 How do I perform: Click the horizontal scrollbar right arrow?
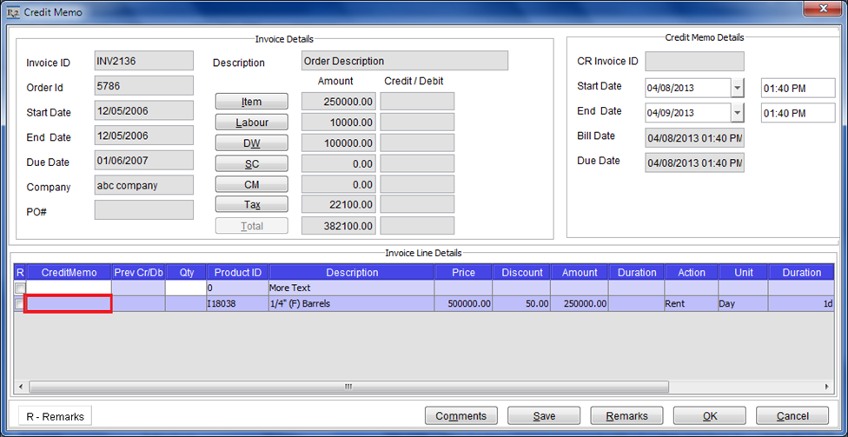(828, 386)
